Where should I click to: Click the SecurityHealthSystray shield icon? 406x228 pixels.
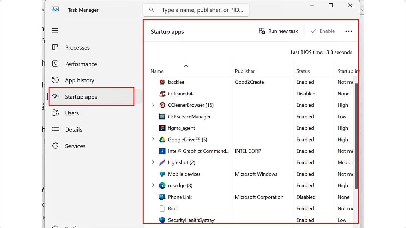tap(162, 220)
